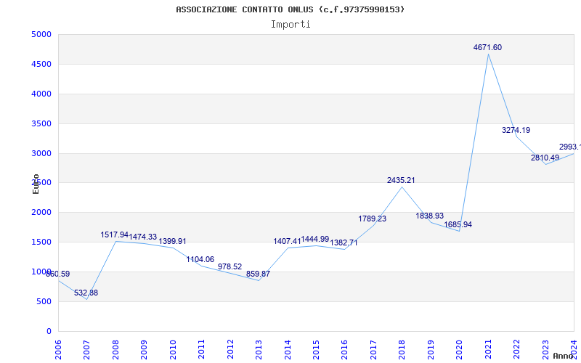Click the 4500 y-axis tick label
The height and width of the screenshot is (363, 581).
(41, 65)
